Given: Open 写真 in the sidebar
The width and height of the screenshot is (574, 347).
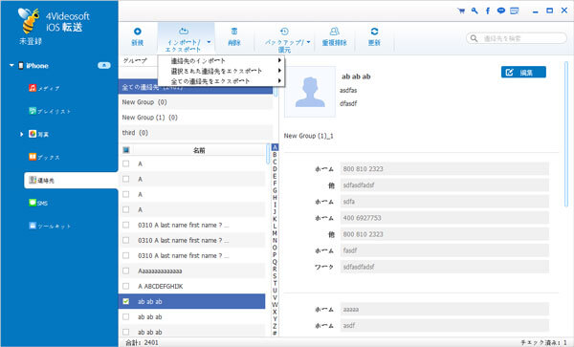Looking at the screenshot, I should coord(39,134).
